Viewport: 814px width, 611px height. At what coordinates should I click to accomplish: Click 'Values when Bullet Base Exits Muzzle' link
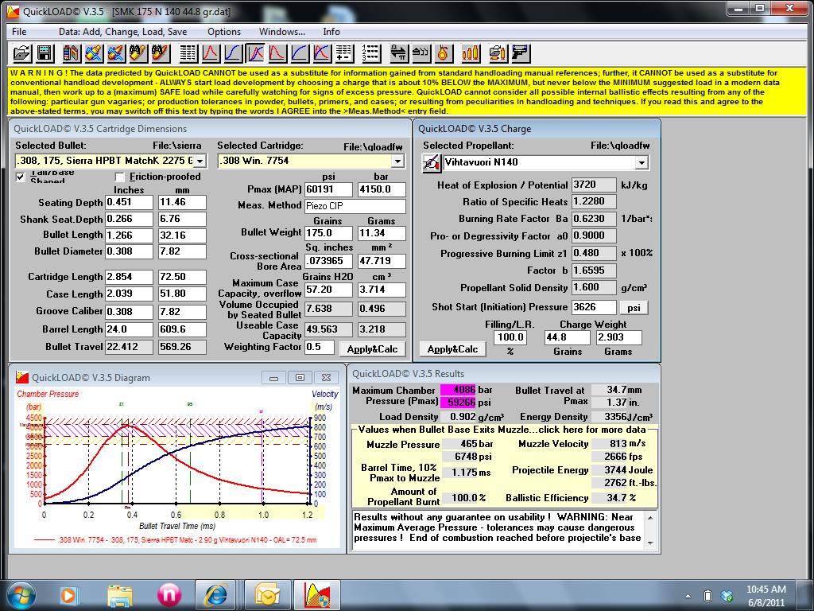click(x=502, y=430)
